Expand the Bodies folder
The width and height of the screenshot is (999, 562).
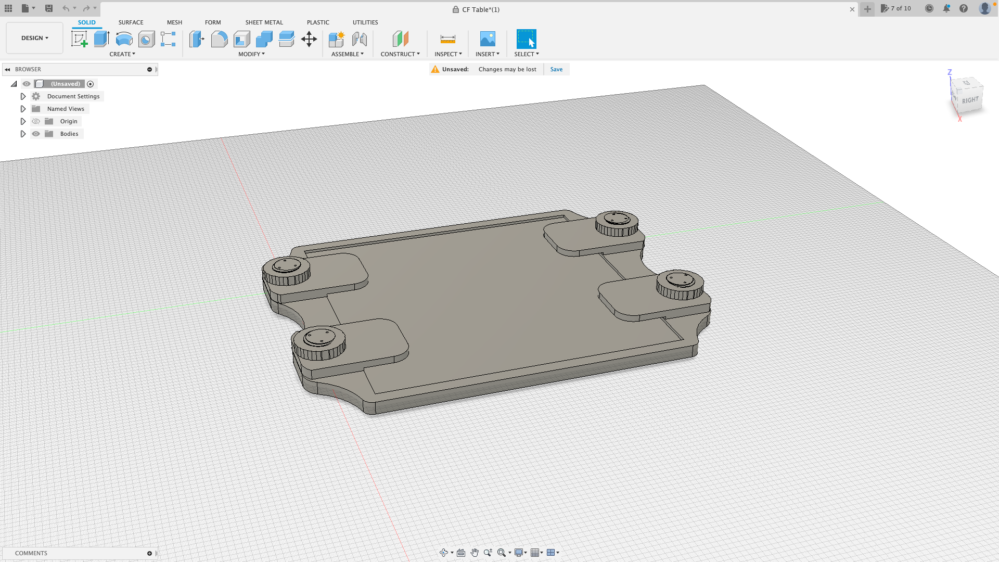23,134
